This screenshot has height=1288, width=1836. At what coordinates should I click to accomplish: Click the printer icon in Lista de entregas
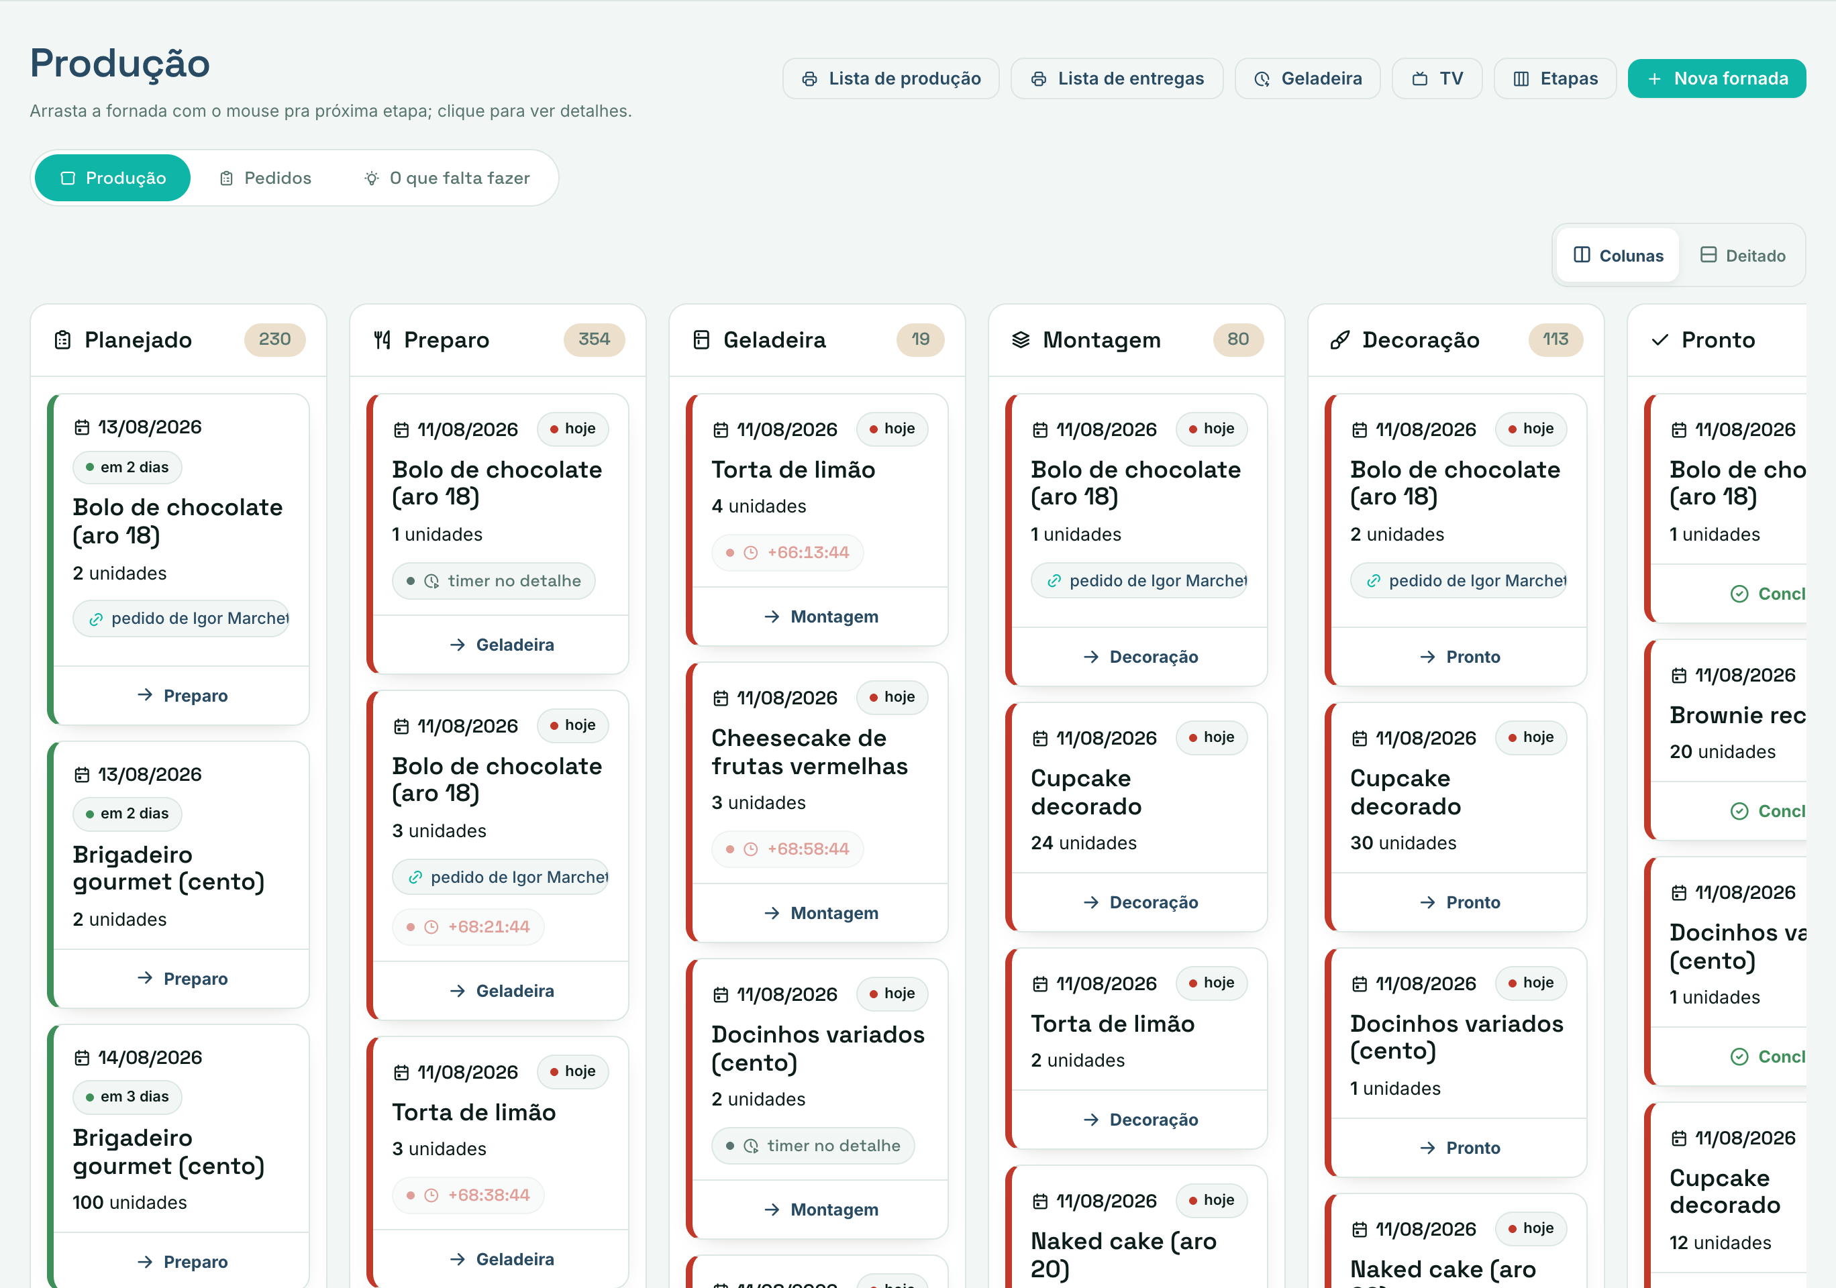pos(1039,79)
